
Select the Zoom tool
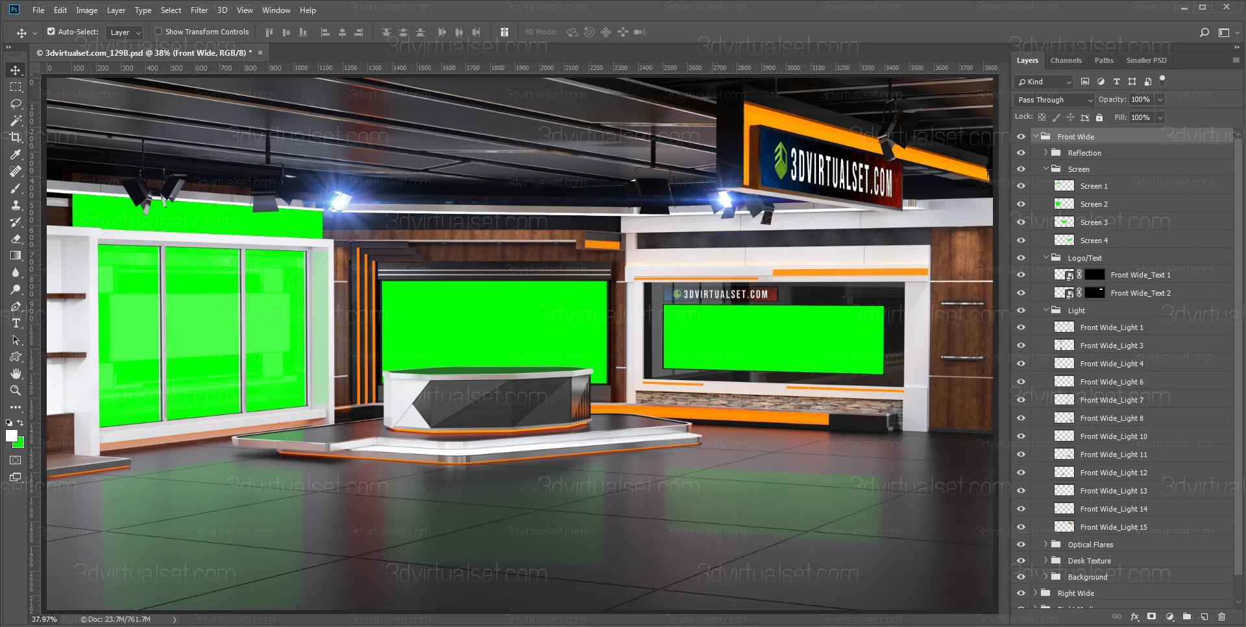pyautogui.click(x=16, y=390)
